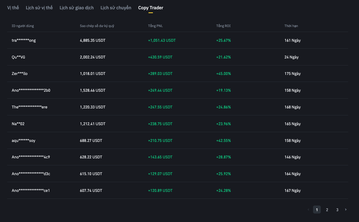
Task: Go to next page arrow
Action: click(346, 210)
